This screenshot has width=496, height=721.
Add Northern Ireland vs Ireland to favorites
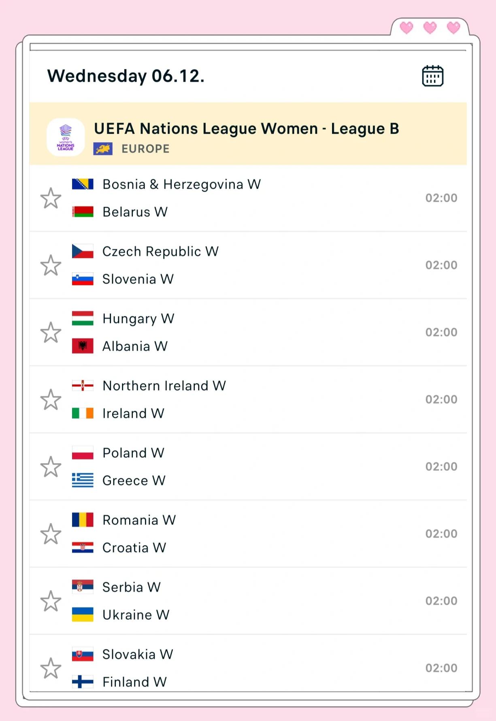click(51, 400)
